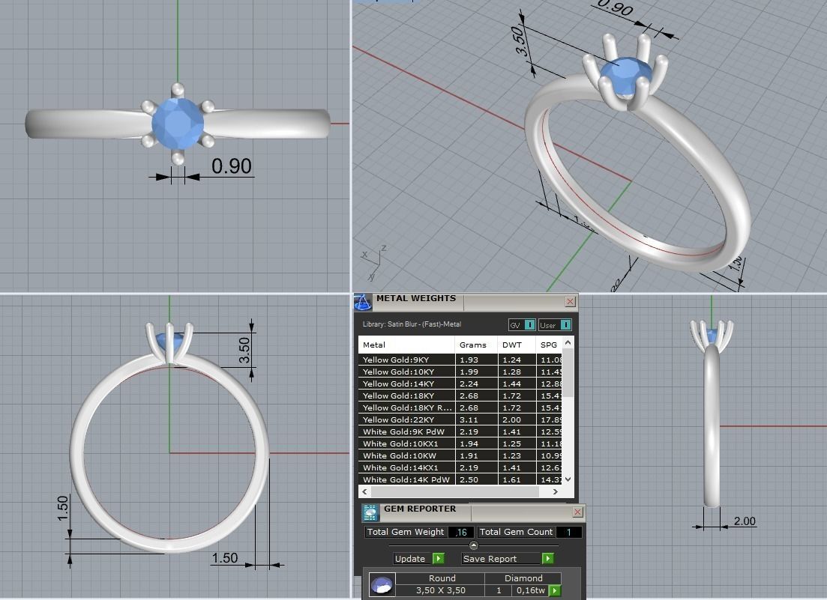Click the round diamond gem thumbnail
827x600 pixels.
(382, 585)
